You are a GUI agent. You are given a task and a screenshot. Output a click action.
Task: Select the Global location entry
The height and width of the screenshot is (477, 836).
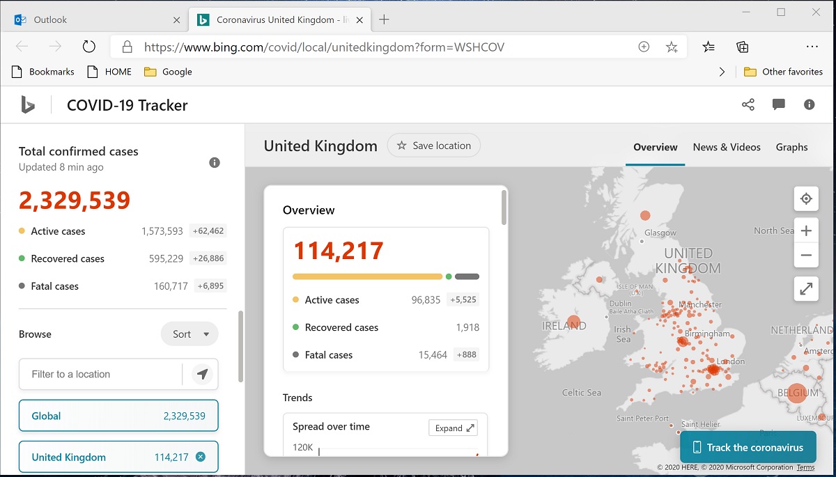click(x=118, y=416)
